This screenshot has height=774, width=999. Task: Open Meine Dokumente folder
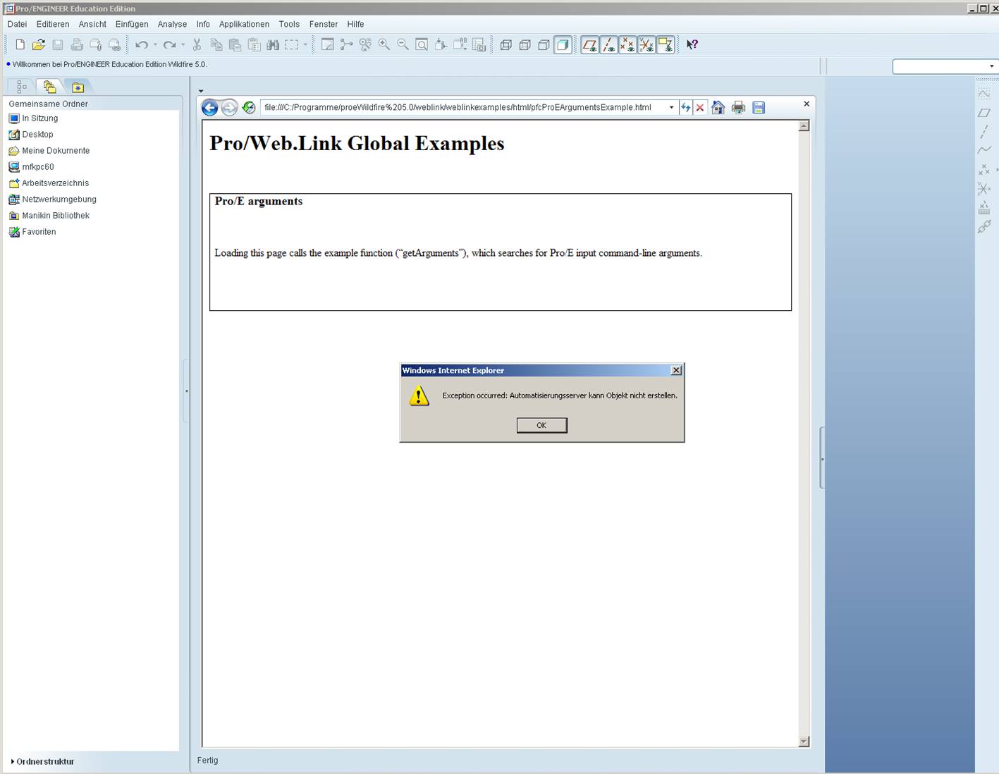49,151
